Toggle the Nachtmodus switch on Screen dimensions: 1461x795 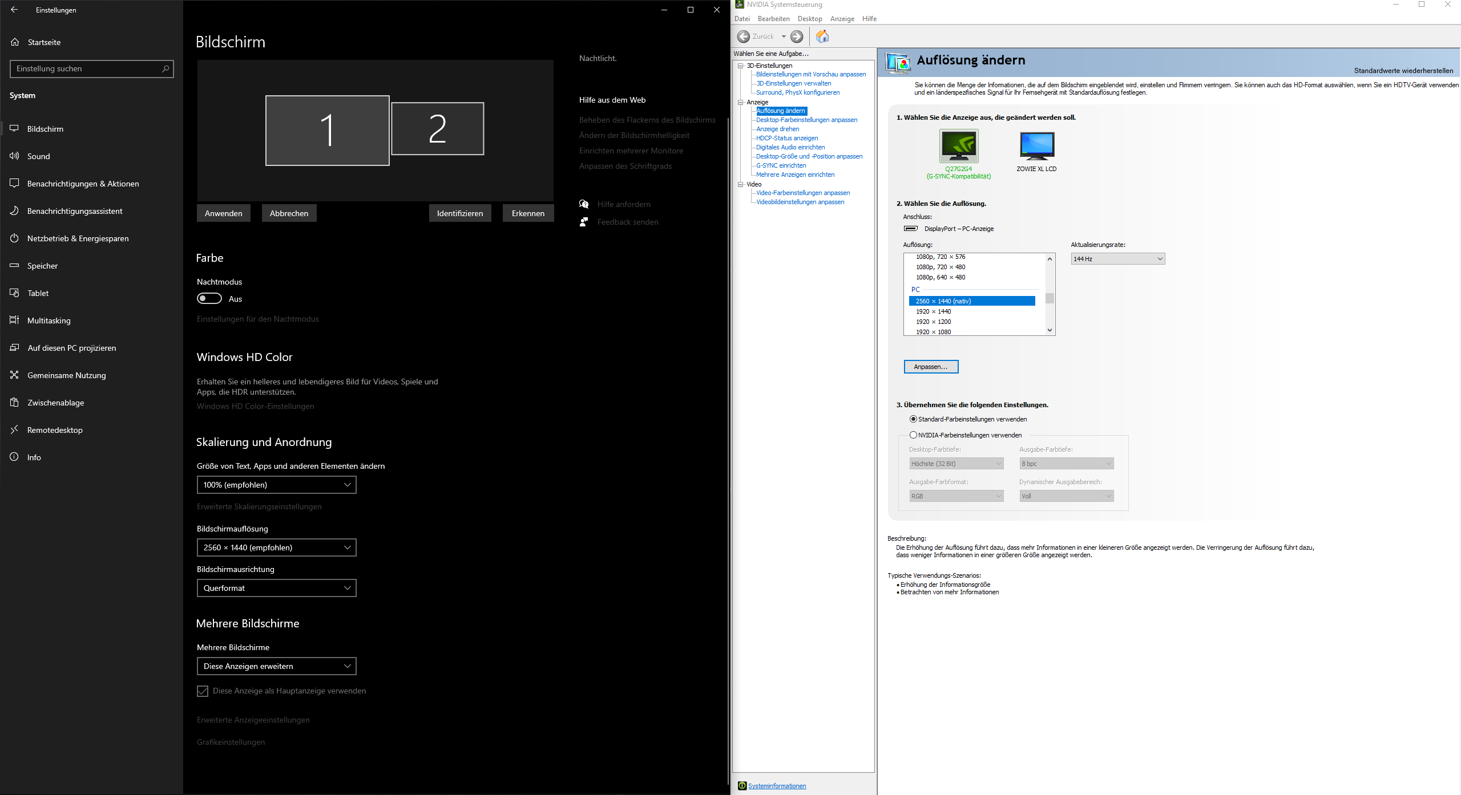pos(209,299)
